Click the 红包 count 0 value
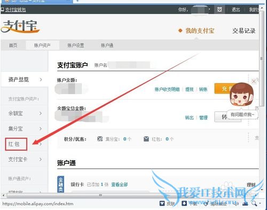Image resolution: width=267 pixels, height=210 pixels. [x=167, y=139]
